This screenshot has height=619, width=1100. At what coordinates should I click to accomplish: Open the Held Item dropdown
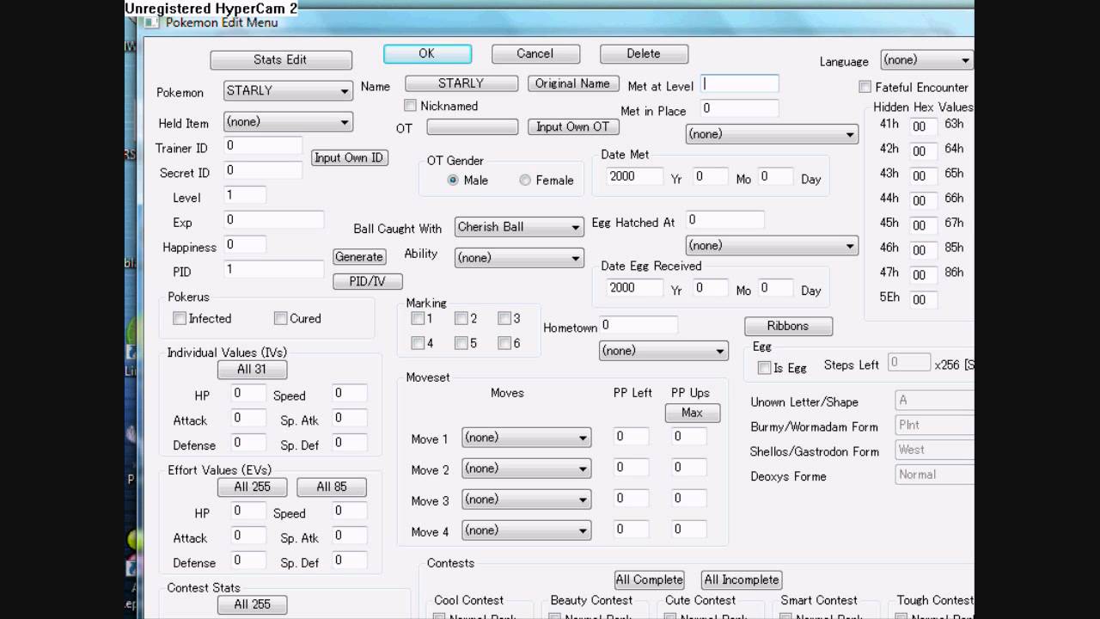tap(288, 122)
